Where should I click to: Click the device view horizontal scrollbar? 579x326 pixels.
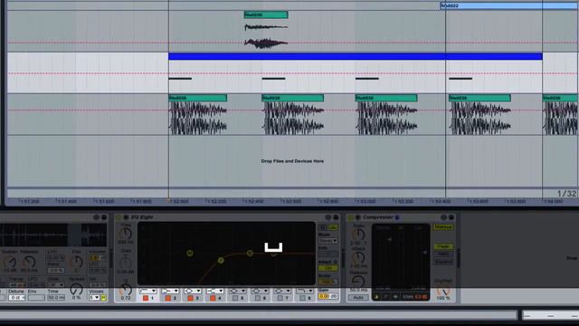point(259,315)
